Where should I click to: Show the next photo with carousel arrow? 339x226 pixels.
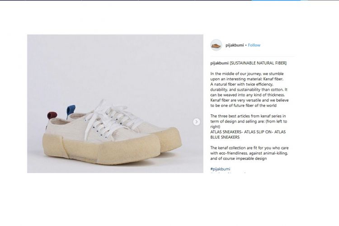click(196, 122)
